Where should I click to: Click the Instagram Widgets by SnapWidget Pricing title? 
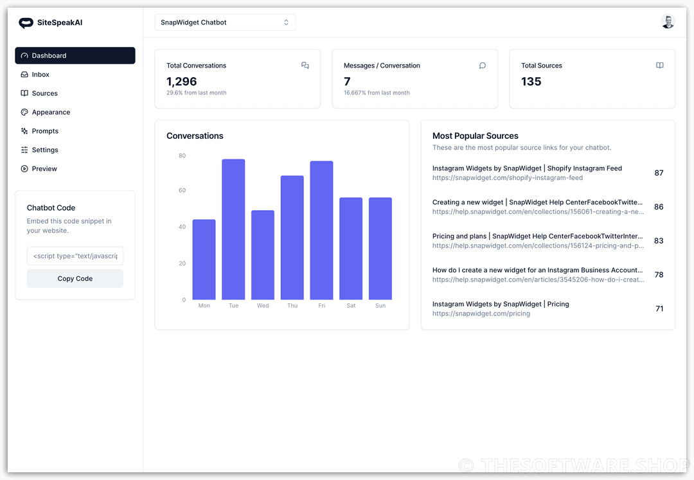[x=501, y=305]
